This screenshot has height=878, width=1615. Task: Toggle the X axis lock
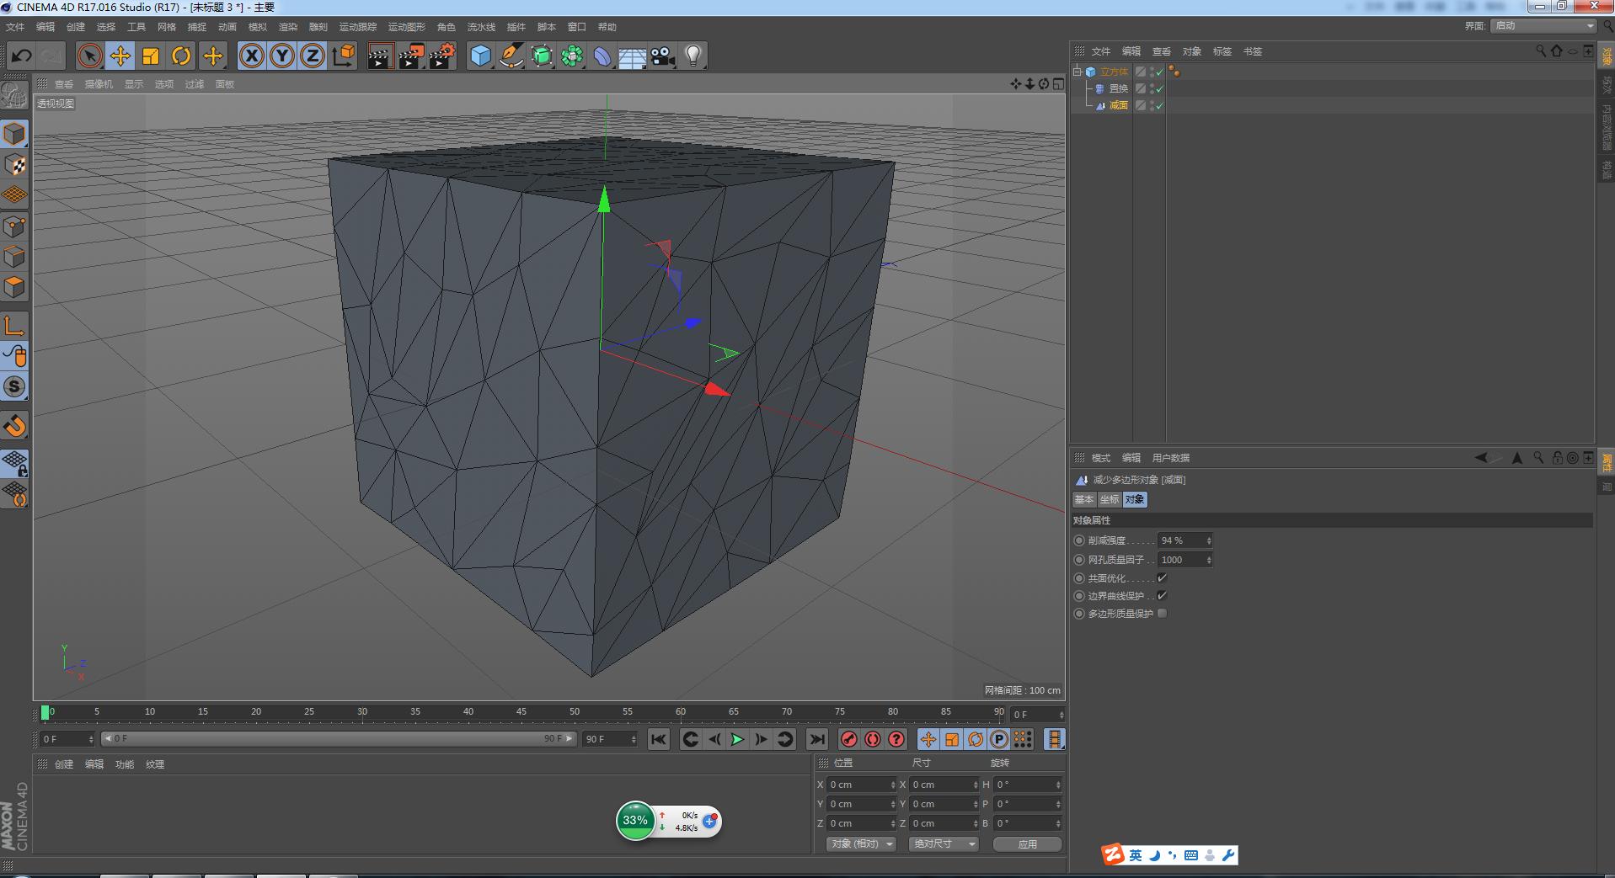tap(251, 56)
